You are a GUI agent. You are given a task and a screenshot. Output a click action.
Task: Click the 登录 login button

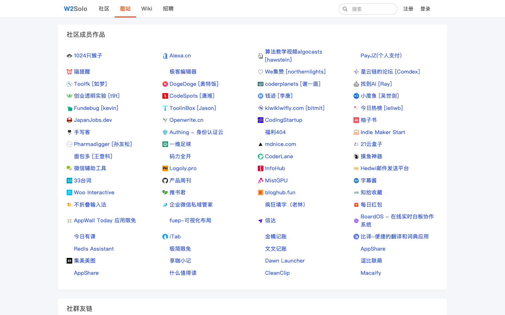click(425, 9)
